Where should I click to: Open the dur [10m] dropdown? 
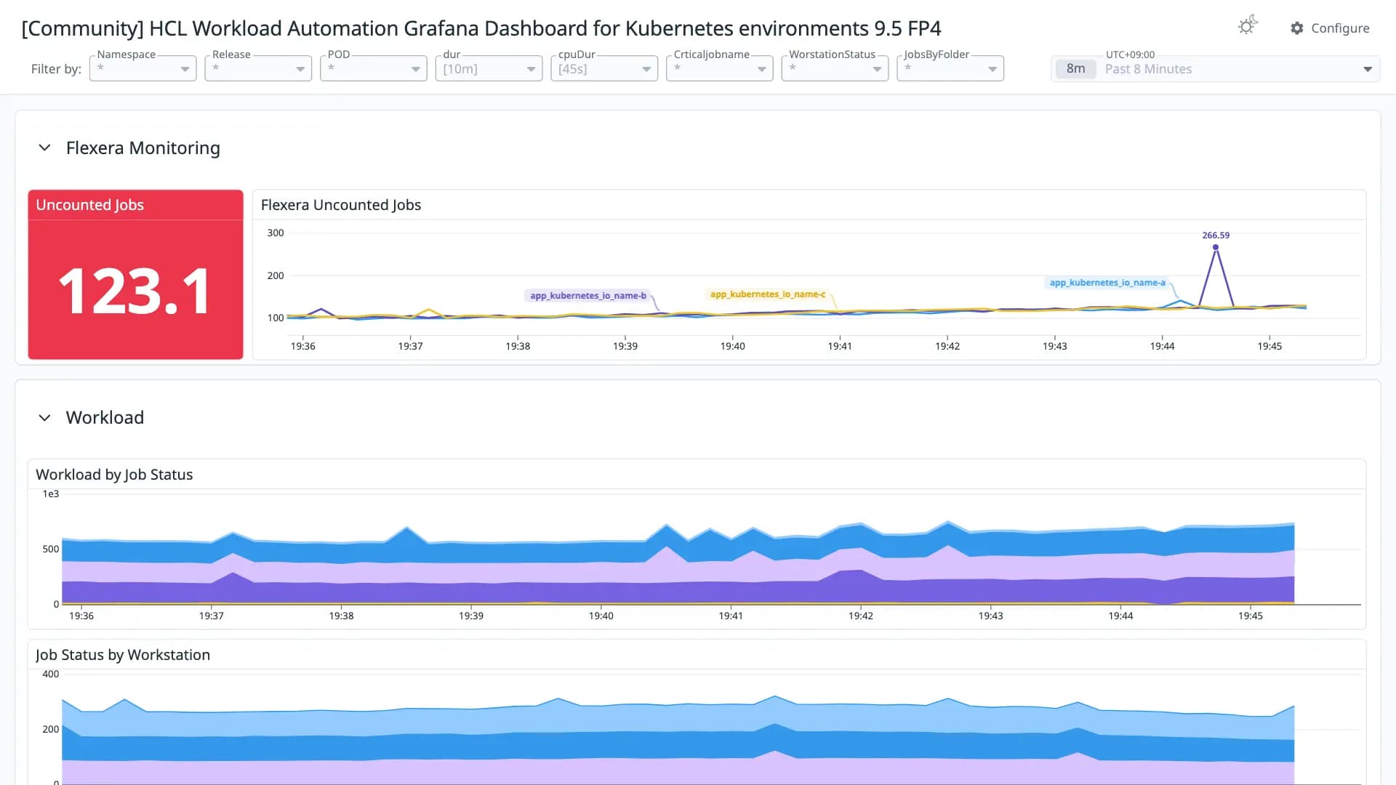click(489, 68)
